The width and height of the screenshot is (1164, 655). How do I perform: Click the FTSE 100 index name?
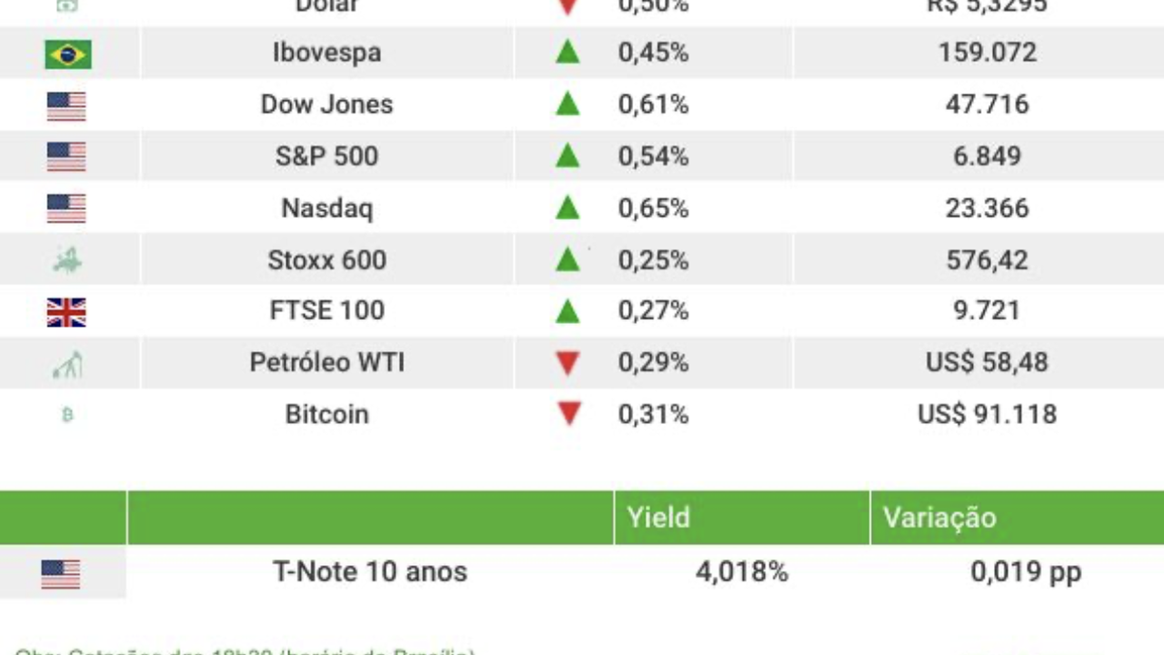[x=327, y=311]
